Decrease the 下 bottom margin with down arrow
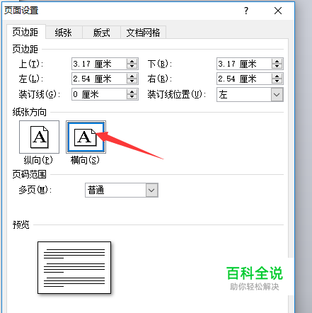Viewport: 312px width, 313px height. (x=277, y=67)
